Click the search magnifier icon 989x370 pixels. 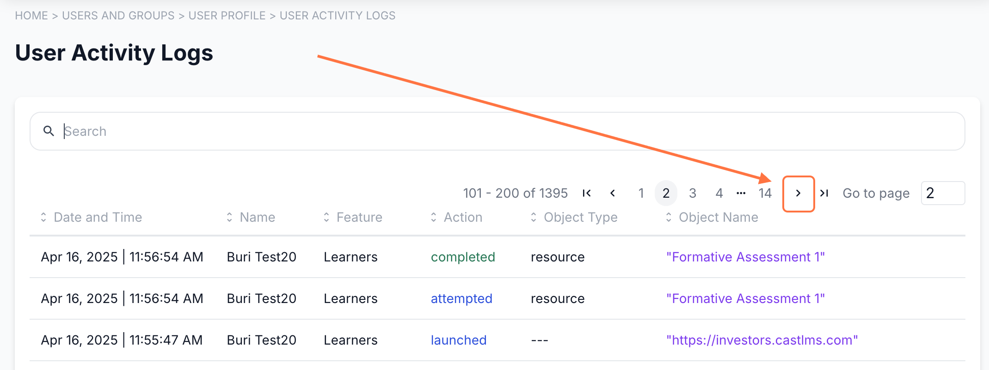tap(49, 131)
